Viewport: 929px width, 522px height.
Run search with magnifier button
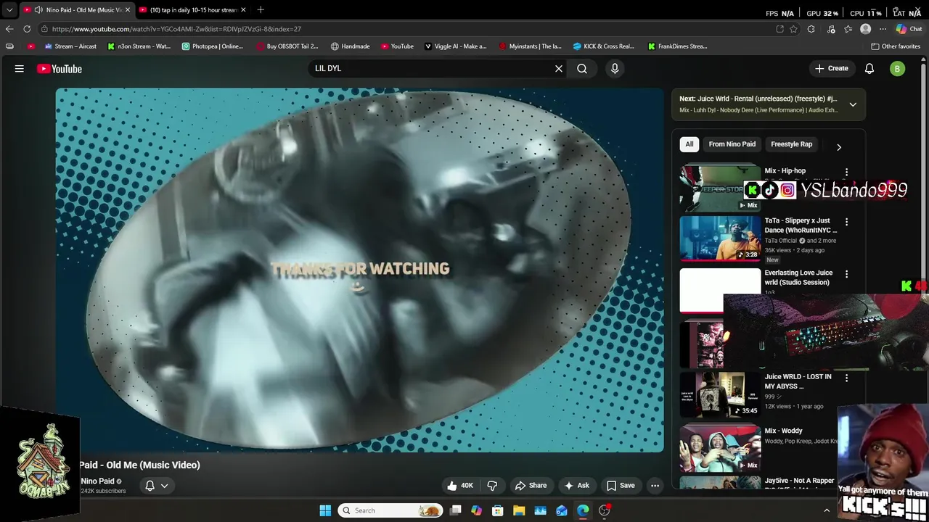point(582,68)
